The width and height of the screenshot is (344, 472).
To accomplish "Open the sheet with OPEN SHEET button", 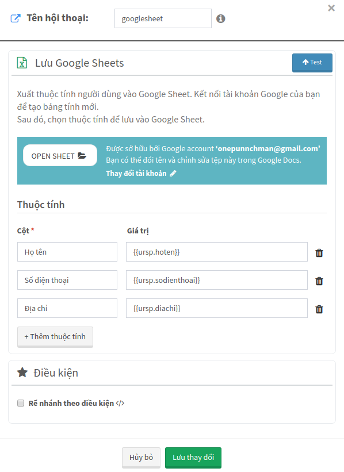I will (x=60, y=156).
